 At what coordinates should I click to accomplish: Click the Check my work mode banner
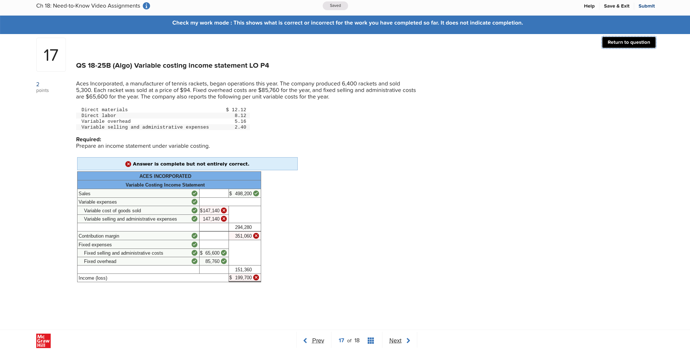coord(345,25)
